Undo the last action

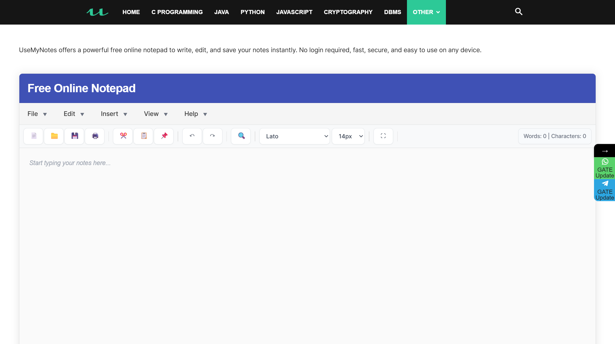[x=192, y=136]
